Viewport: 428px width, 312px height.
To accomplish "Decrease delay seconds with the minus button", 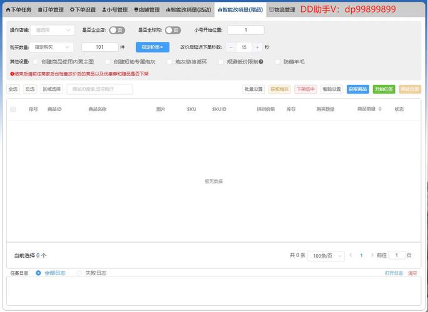I will click(231, 47).
